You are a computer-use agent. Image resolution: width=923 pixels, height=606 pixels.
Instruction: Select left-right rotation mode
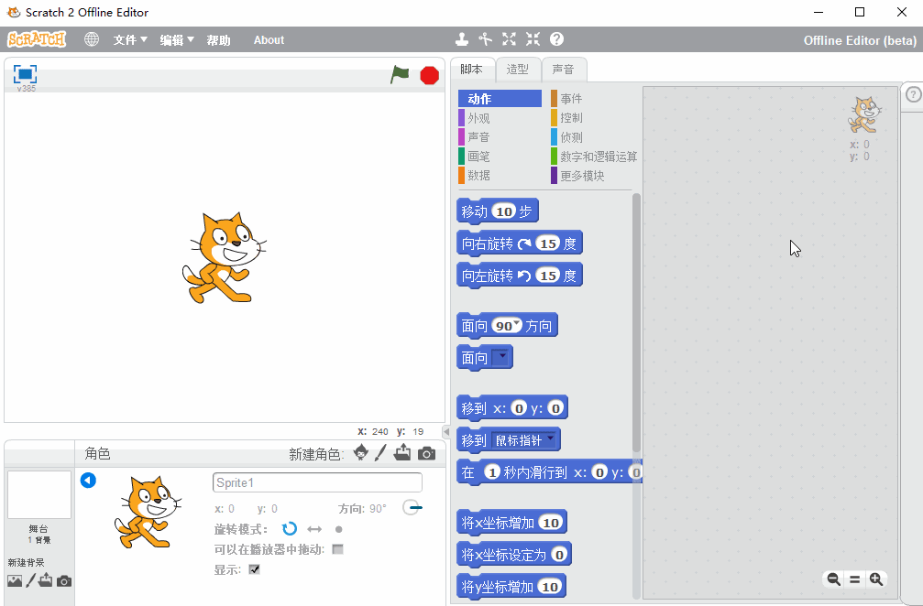pos(314,529)
